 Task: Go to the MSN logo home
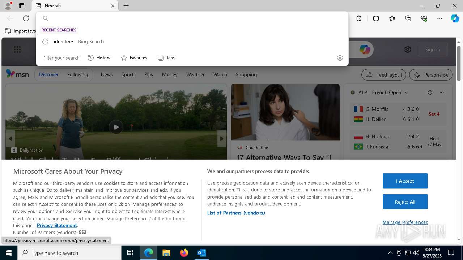point(18,74)
